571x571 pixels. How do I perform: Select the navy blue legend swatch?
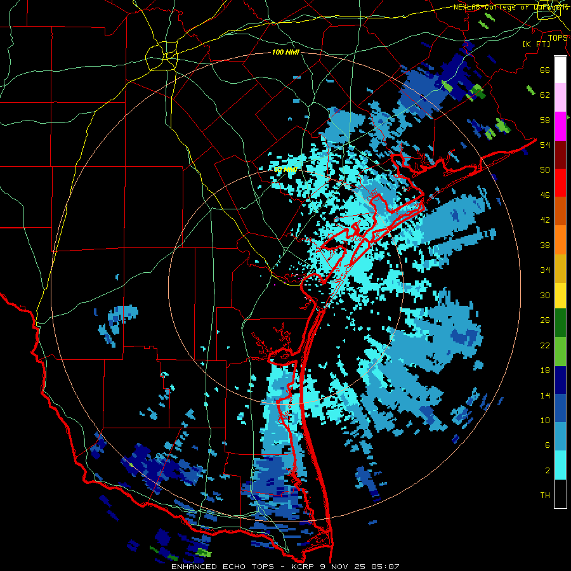[x=560, y=380]
